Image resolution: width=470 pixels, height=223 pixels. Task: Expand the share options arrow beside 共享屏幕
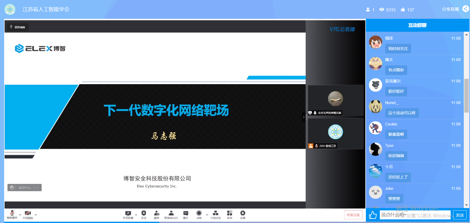pos(136,215)
